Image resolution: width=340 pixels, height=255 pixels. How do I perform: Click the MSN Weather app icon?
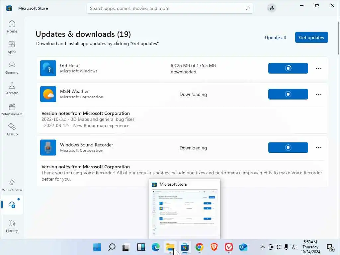[x=48, y=94]
